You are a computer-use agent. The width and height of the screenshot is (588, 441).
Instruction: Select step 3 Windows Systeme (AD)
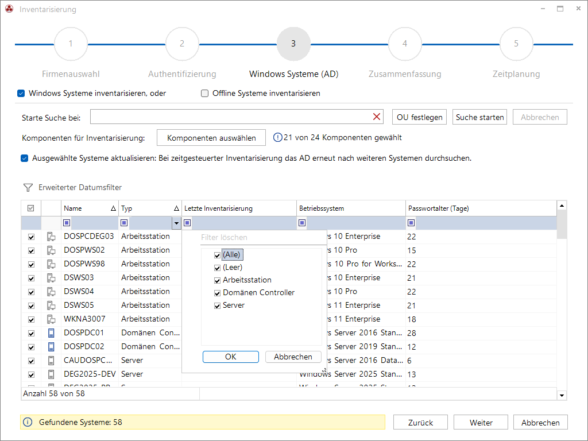coord(293,44)
